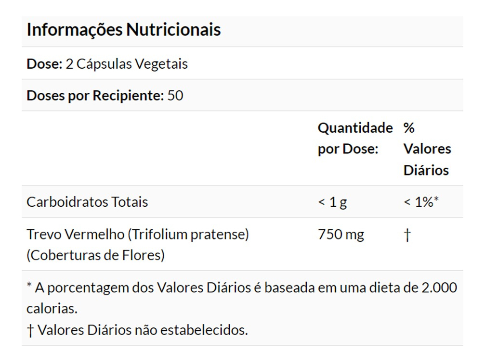Select the "Carboidratos Totais" row label
The width and height of the screenshot is (485, 362).
point(87,202)
